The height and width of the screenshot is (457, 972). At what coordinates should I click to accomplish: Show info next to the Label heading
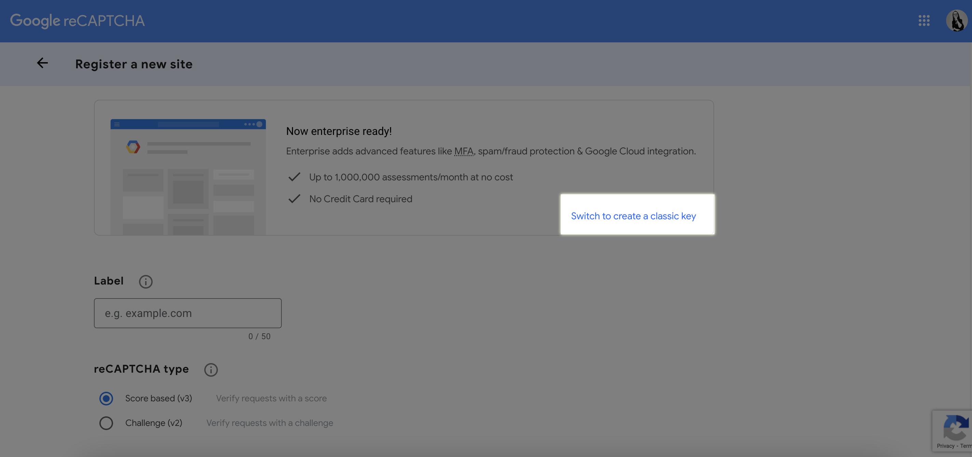(145, 281)
